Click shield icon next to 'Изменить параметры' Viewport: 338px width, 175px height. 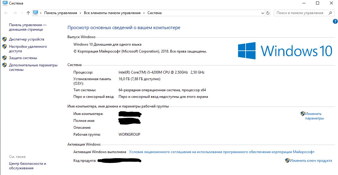coord(303,113)
